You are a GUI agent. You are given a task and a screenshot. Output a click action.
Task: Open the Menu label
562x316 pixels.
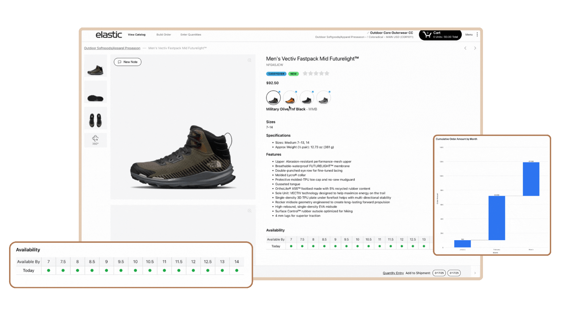pyautogui.click(x=469, y=35)
